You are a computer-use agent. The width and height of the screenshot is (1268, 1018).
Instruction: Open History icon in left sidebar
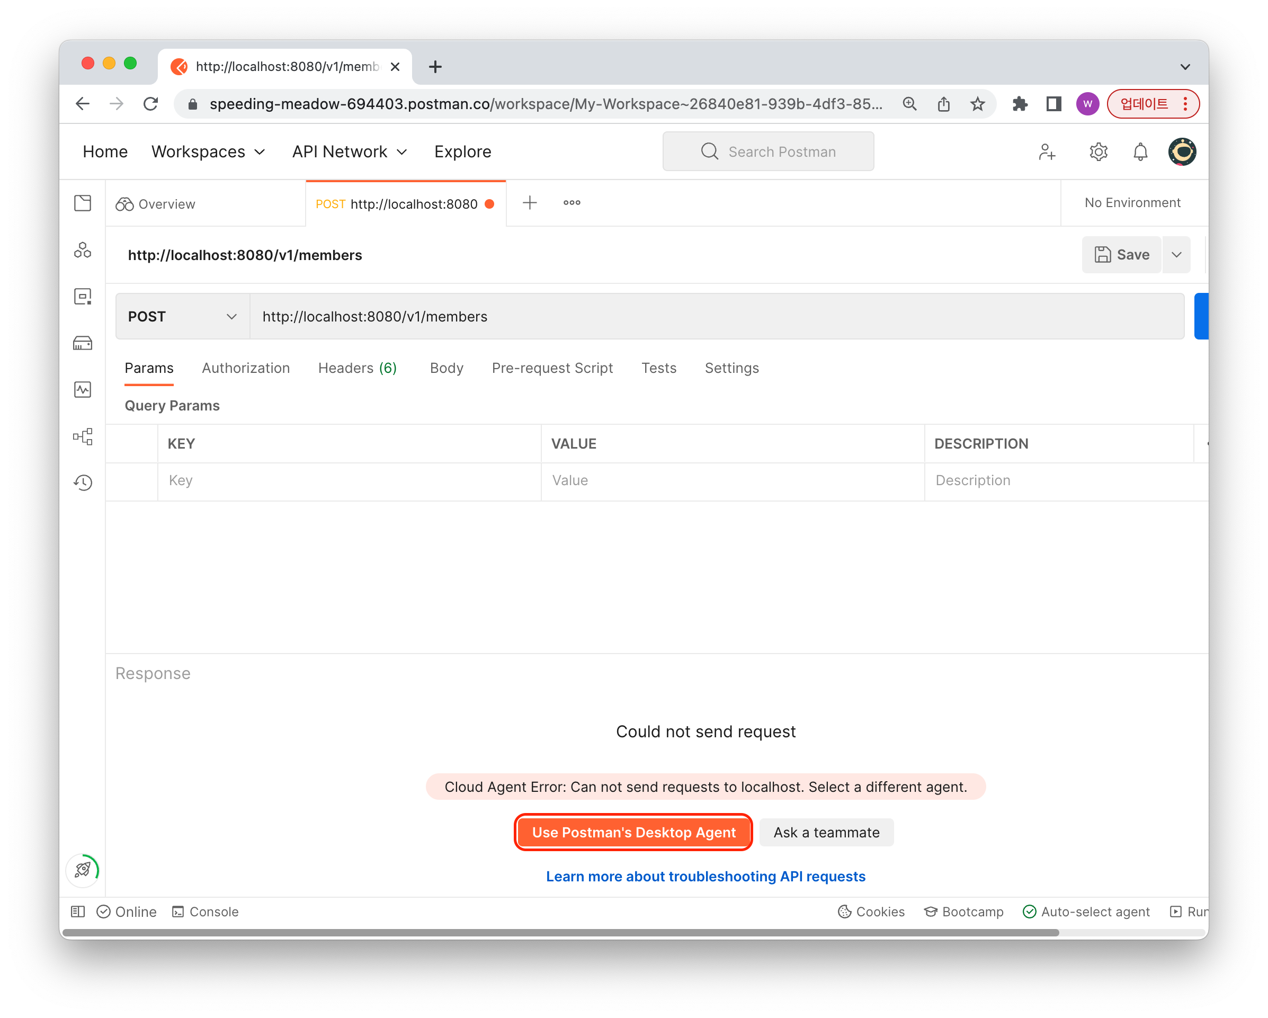(x=82, y=483)
